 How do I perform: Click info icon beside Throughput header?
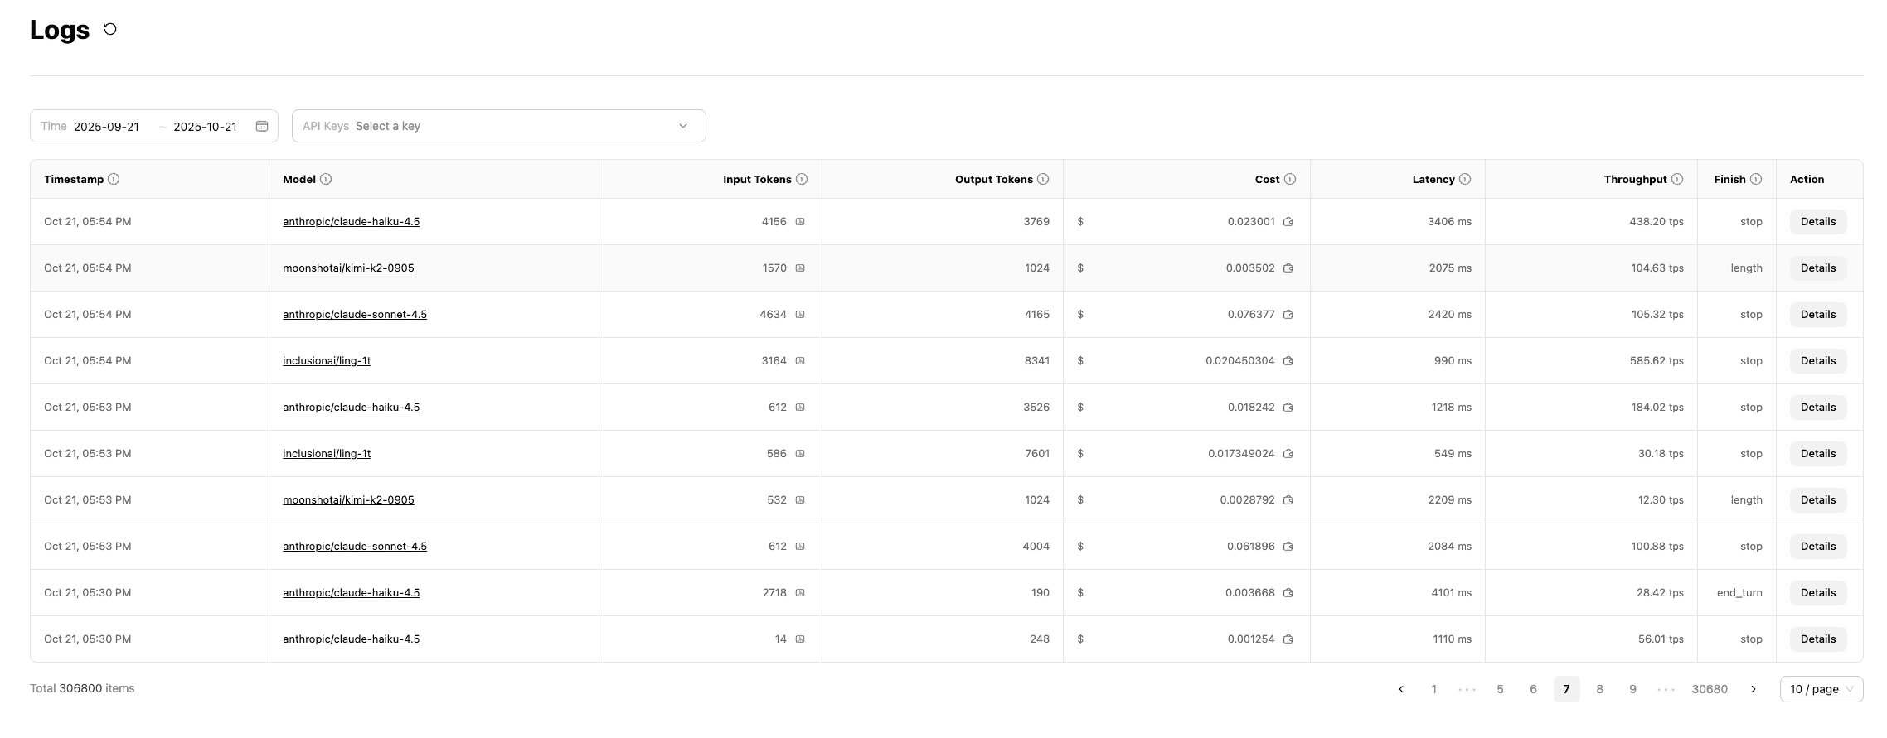coord(1677,179)
